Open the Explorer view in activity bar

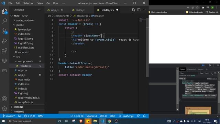click(4, 11)
